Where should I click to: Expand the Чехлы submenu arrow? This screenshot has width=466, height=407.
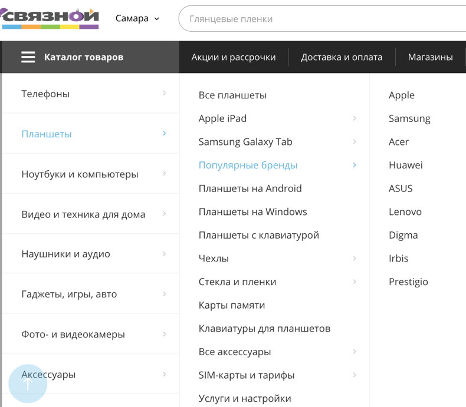point(355,258)
